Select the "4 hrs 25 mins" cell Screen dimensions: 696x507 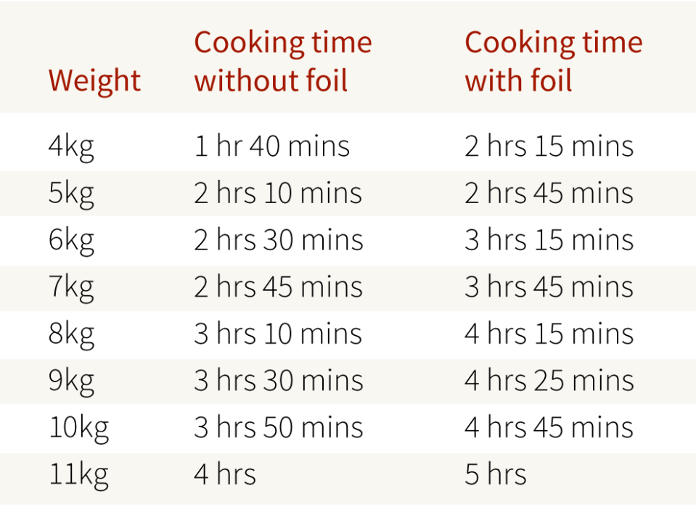tap(549, 381)
